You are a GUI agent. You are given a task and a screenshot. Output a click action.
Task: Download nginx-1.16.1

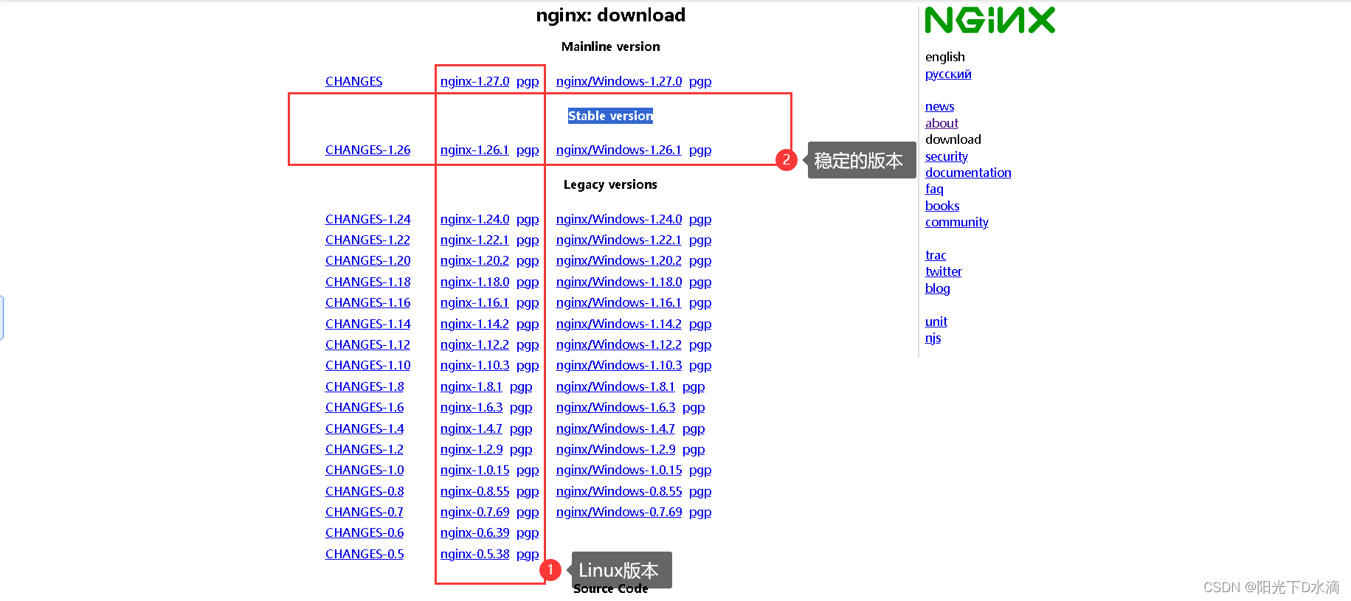[x=474, y=302]
